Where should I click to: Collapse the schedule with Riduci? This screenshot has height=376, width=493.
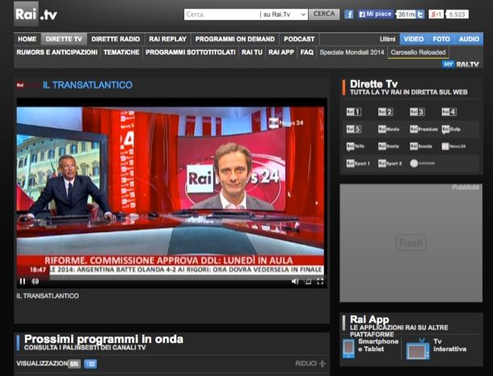[x=310, y=363]
